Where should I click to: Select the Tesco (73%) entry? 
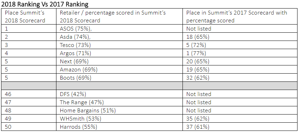[x=119, y=45]
